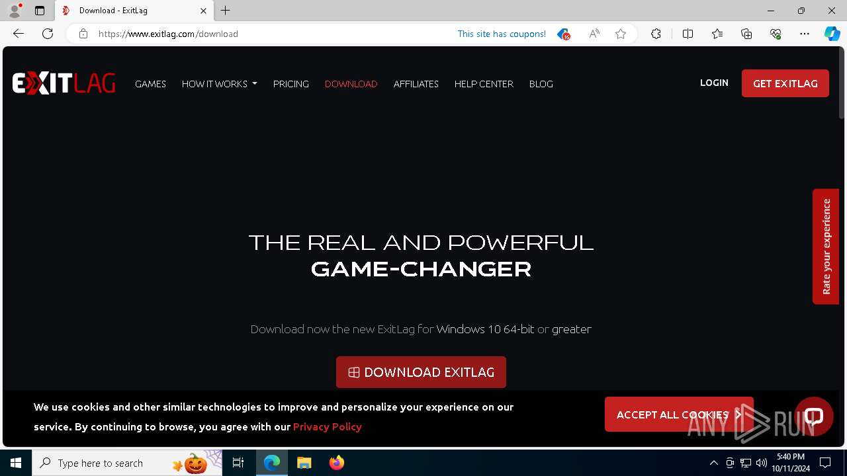View site information lock icon
The height and width of the screenshot is (476, 847).
click(83, 34)
